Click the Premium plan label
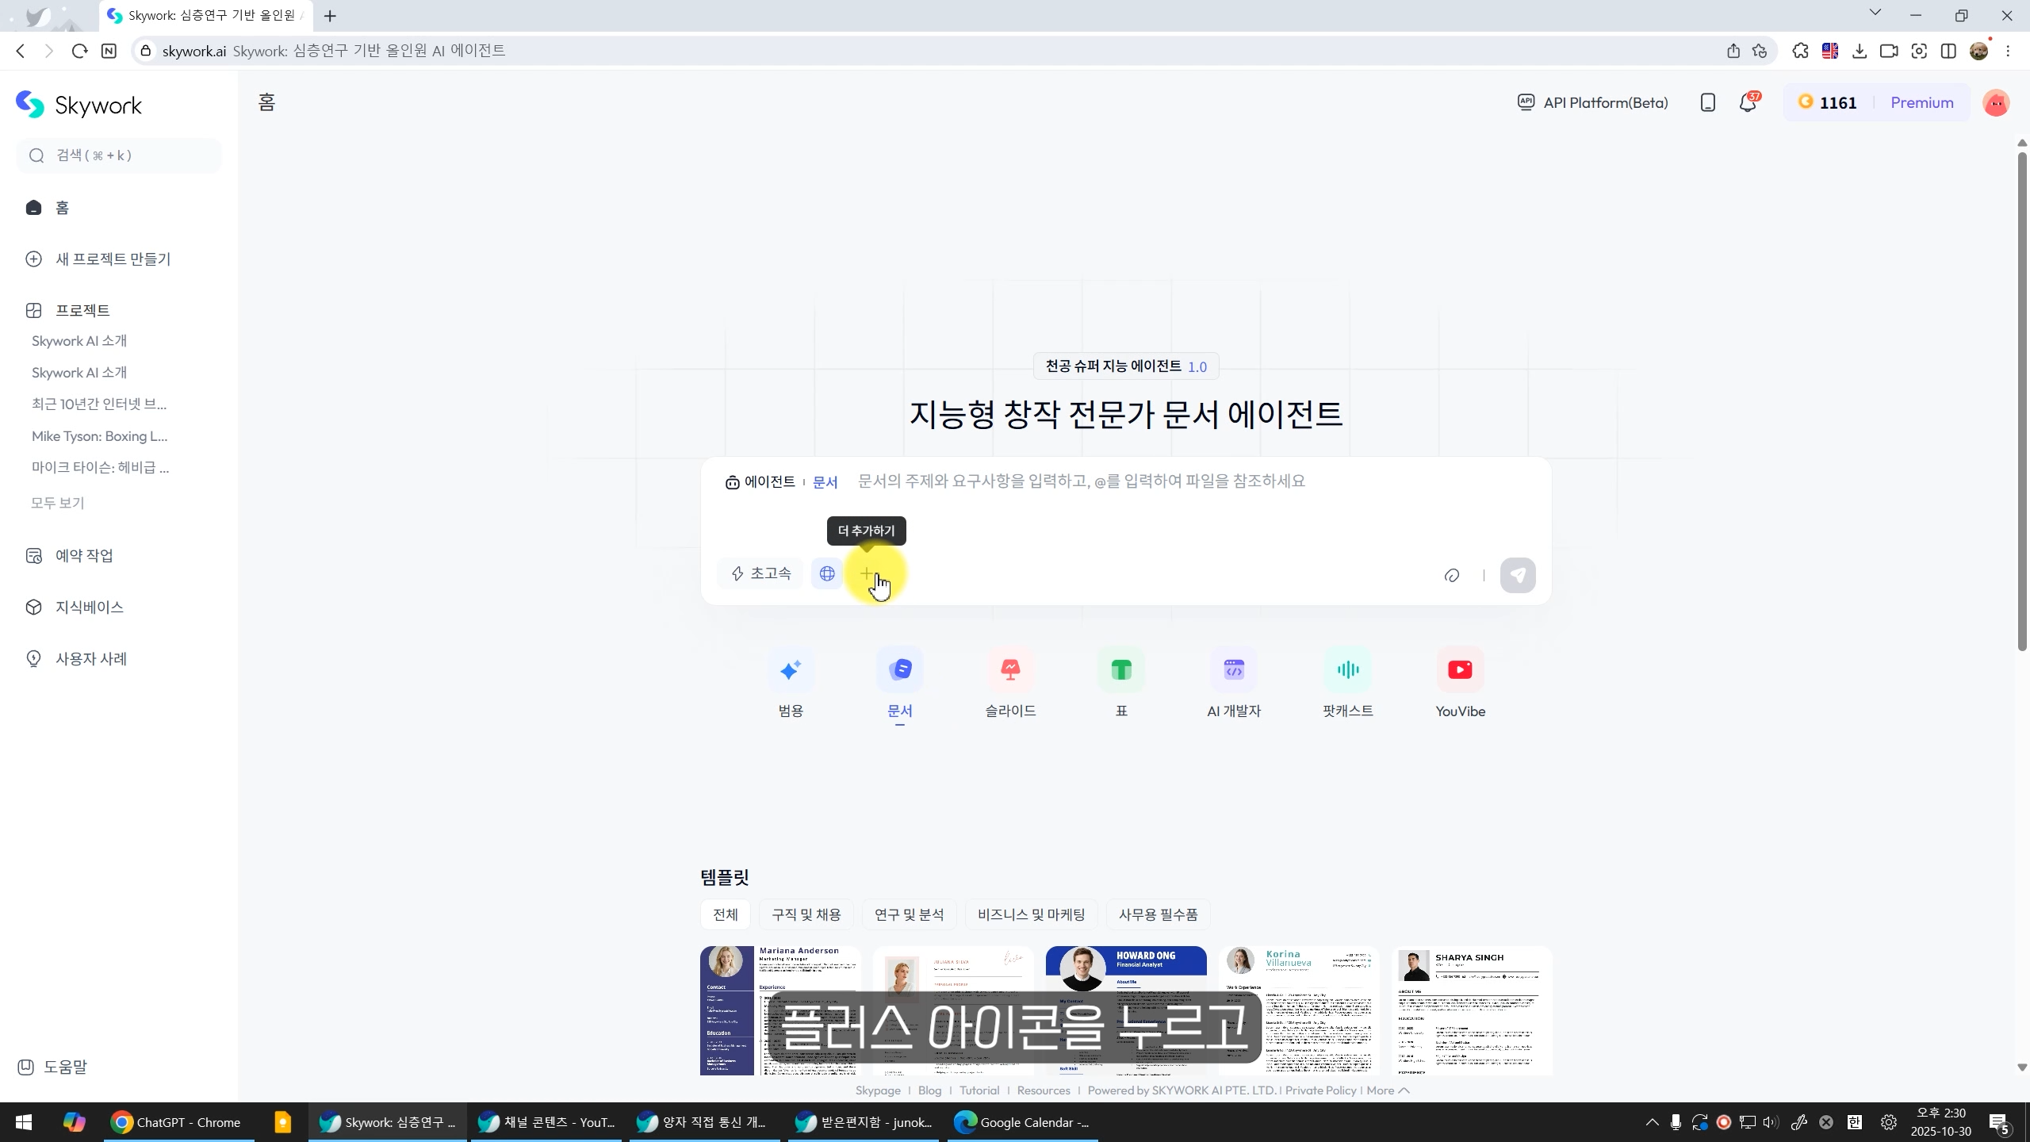This screenshot has width=2030, height=1142. coord(1922,102)
